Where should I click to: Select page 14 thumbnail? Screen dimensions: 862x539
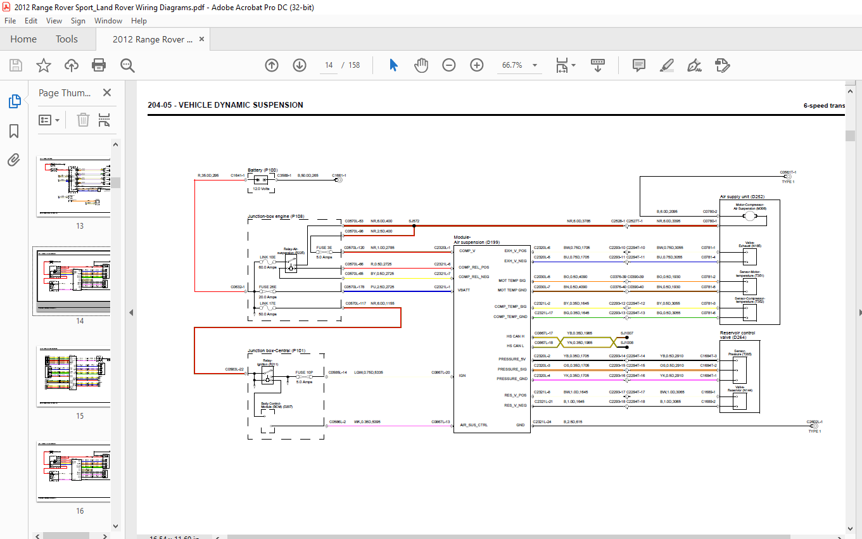(74, 280)
